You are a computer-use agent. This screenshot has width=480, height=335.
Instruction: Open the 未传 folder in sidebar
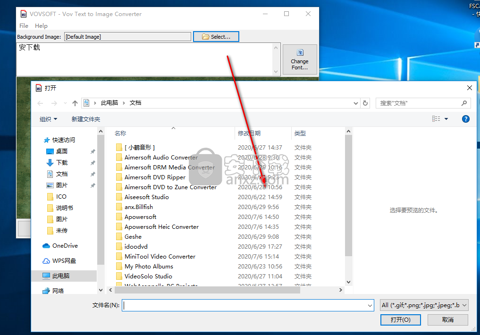coord(61,230)
